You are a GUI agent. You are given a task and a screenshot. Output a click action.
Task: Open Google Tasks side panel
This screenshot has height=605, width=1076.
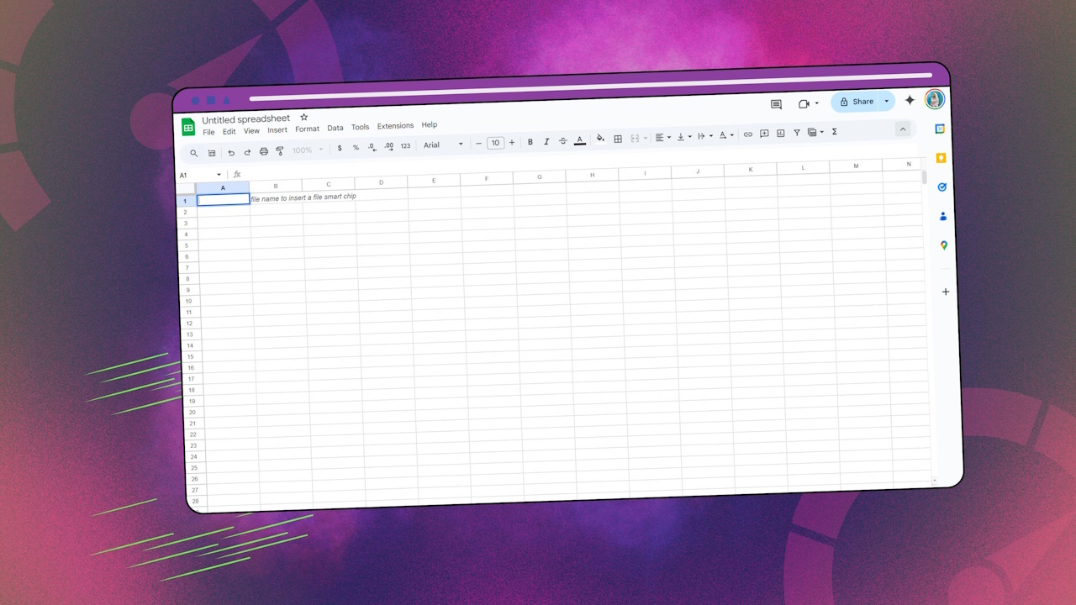942,187
